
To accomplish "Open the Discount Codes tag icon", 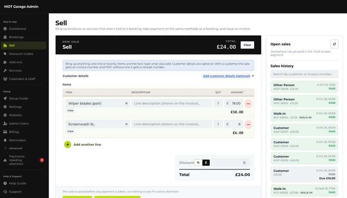I will click(x=5, y=54).
